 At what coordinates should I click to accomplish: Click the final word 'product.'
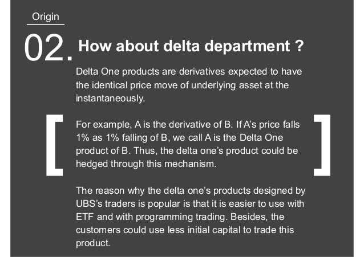click(93, 243)
